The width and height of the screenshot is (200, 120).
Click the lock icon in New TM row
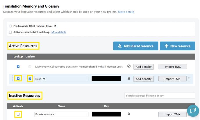click(x=129, y=79)
